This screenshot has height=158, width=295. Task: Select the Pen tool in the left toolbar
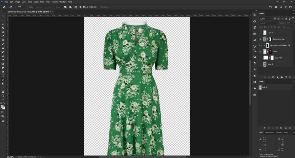point(3,80)
